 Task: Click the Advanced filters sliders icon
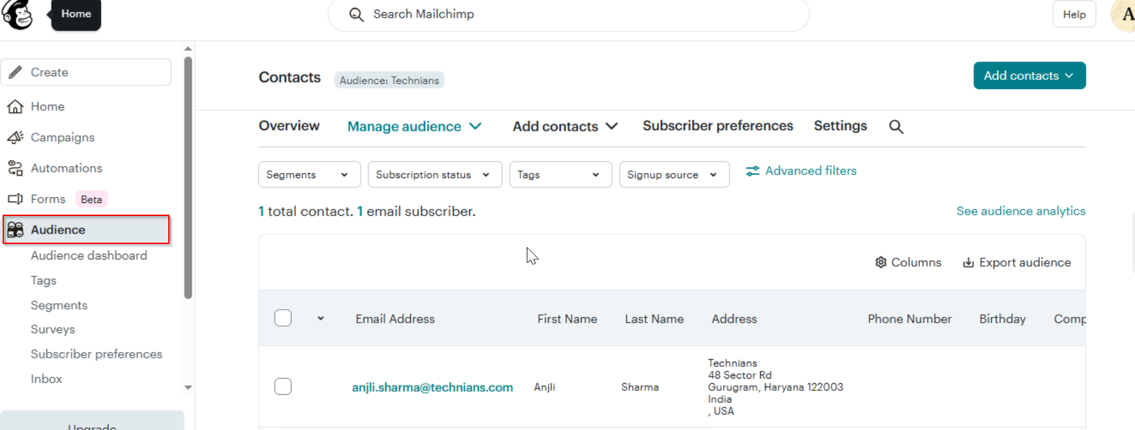[x=753, y=171]
